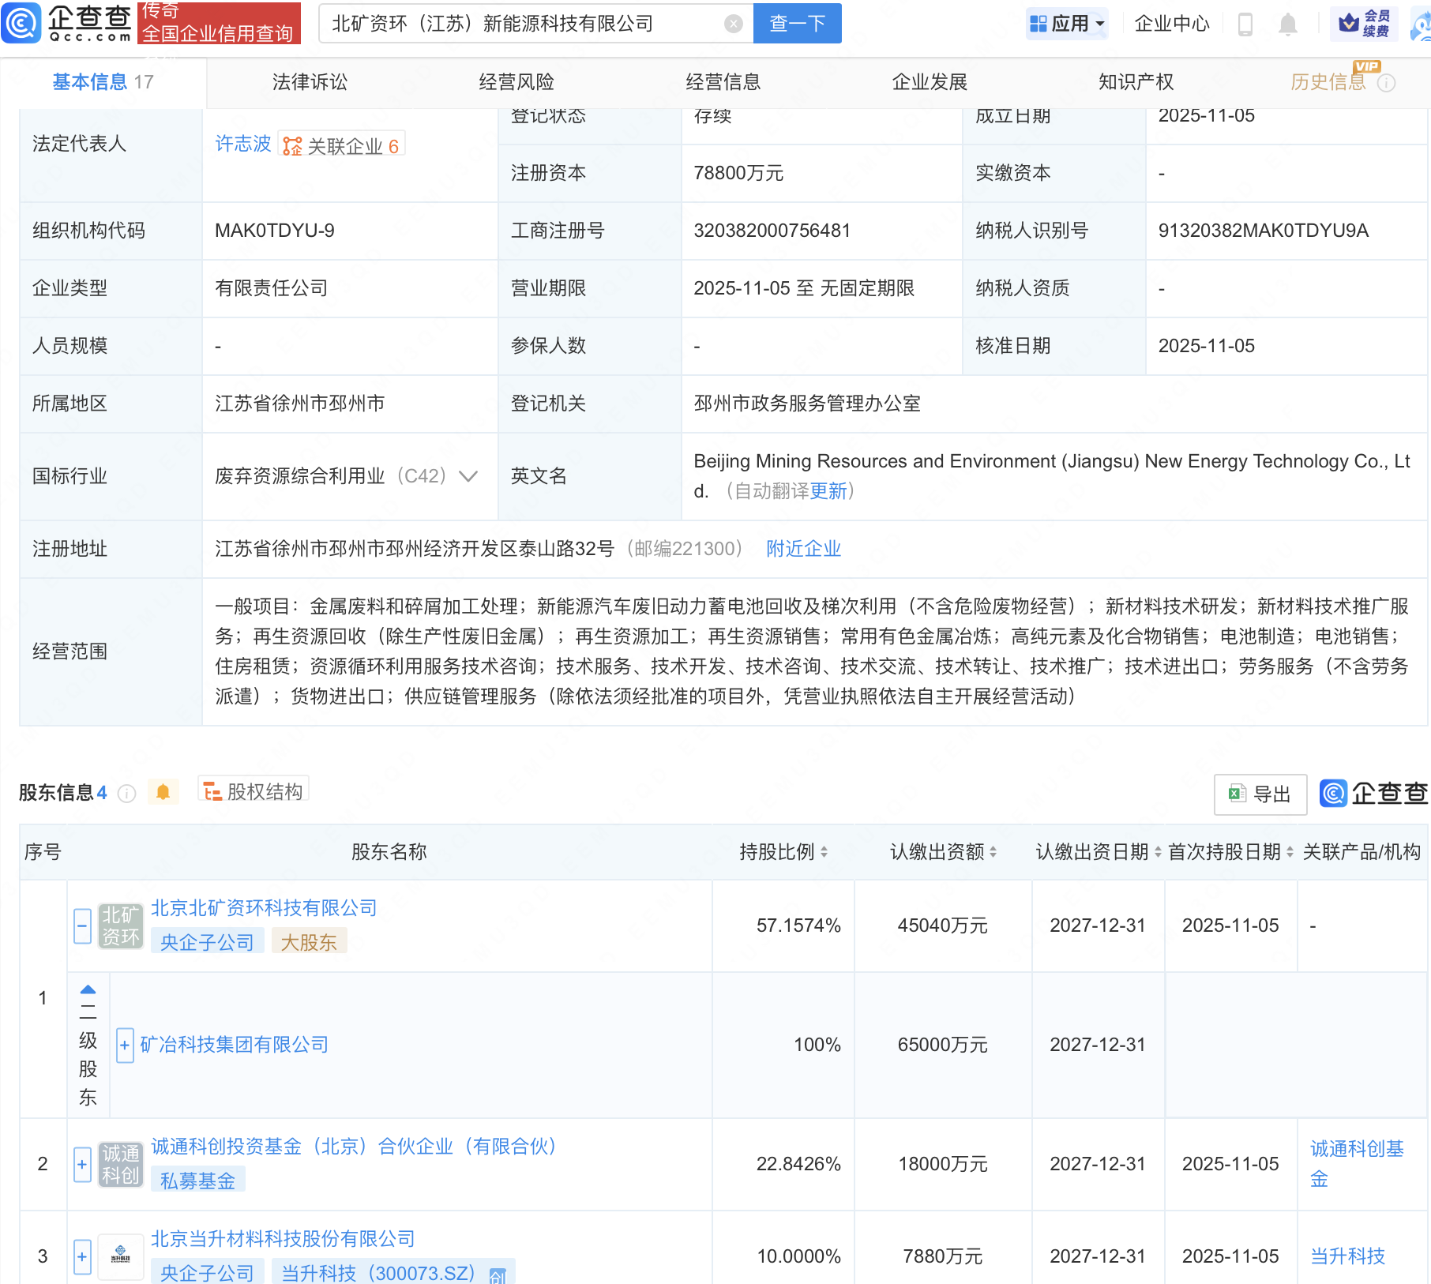Click info icon next to 历史信息
Image resolution: width=1431 pixels, height=1284 pixels.
pyautogui.click(x=1386, y=83)
